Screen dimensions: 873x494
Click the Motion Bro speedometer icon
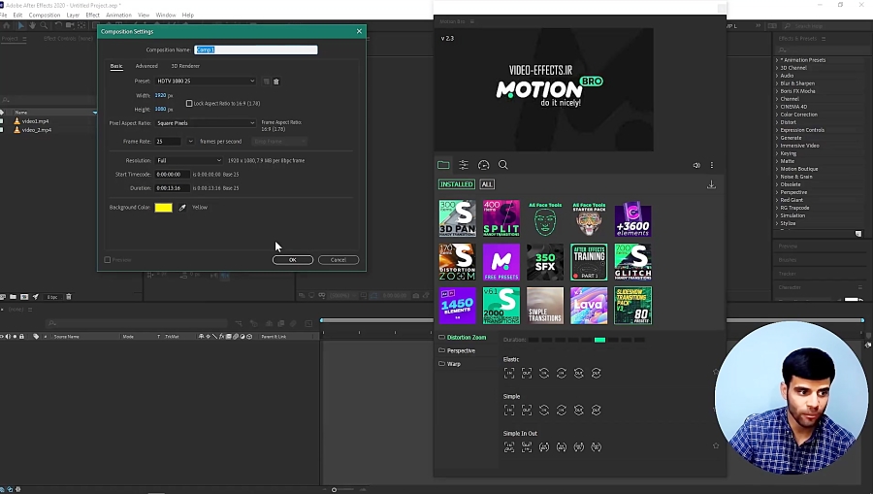coord(483,165)
